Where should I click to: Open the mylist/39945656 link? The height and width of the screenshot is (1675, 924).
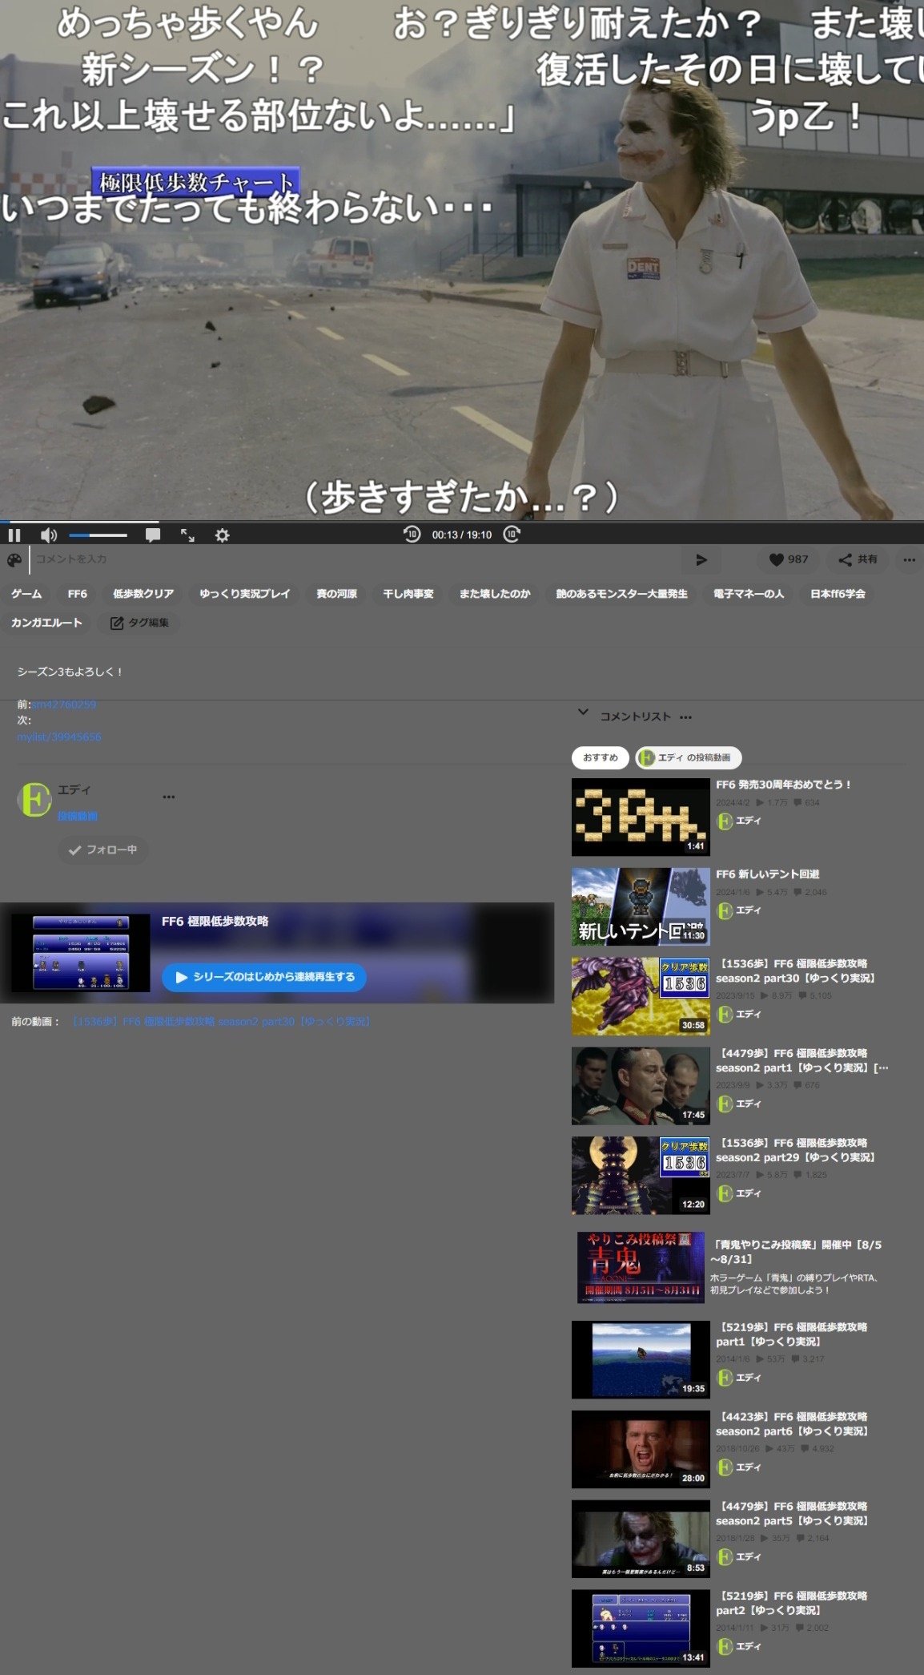point(59,737)
